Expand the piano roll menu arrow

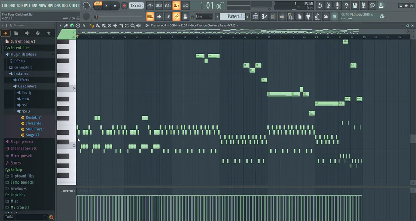click(x=61, y=25)
